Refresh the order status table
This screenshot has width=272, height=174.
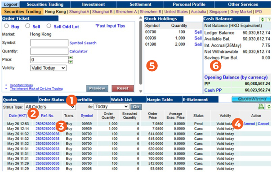pos(269,107)
